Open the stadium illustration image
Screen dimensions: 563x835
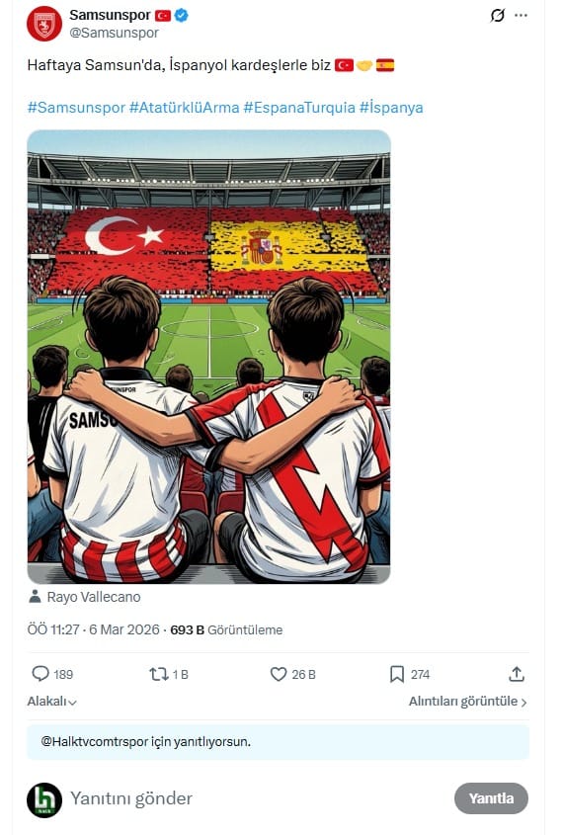[x=208, y=357]
